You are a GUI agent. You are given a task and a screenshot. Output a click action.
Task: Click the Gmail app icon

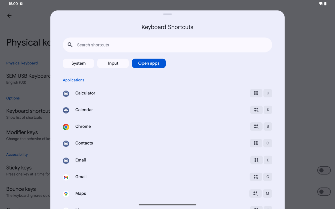click(66, 177)
